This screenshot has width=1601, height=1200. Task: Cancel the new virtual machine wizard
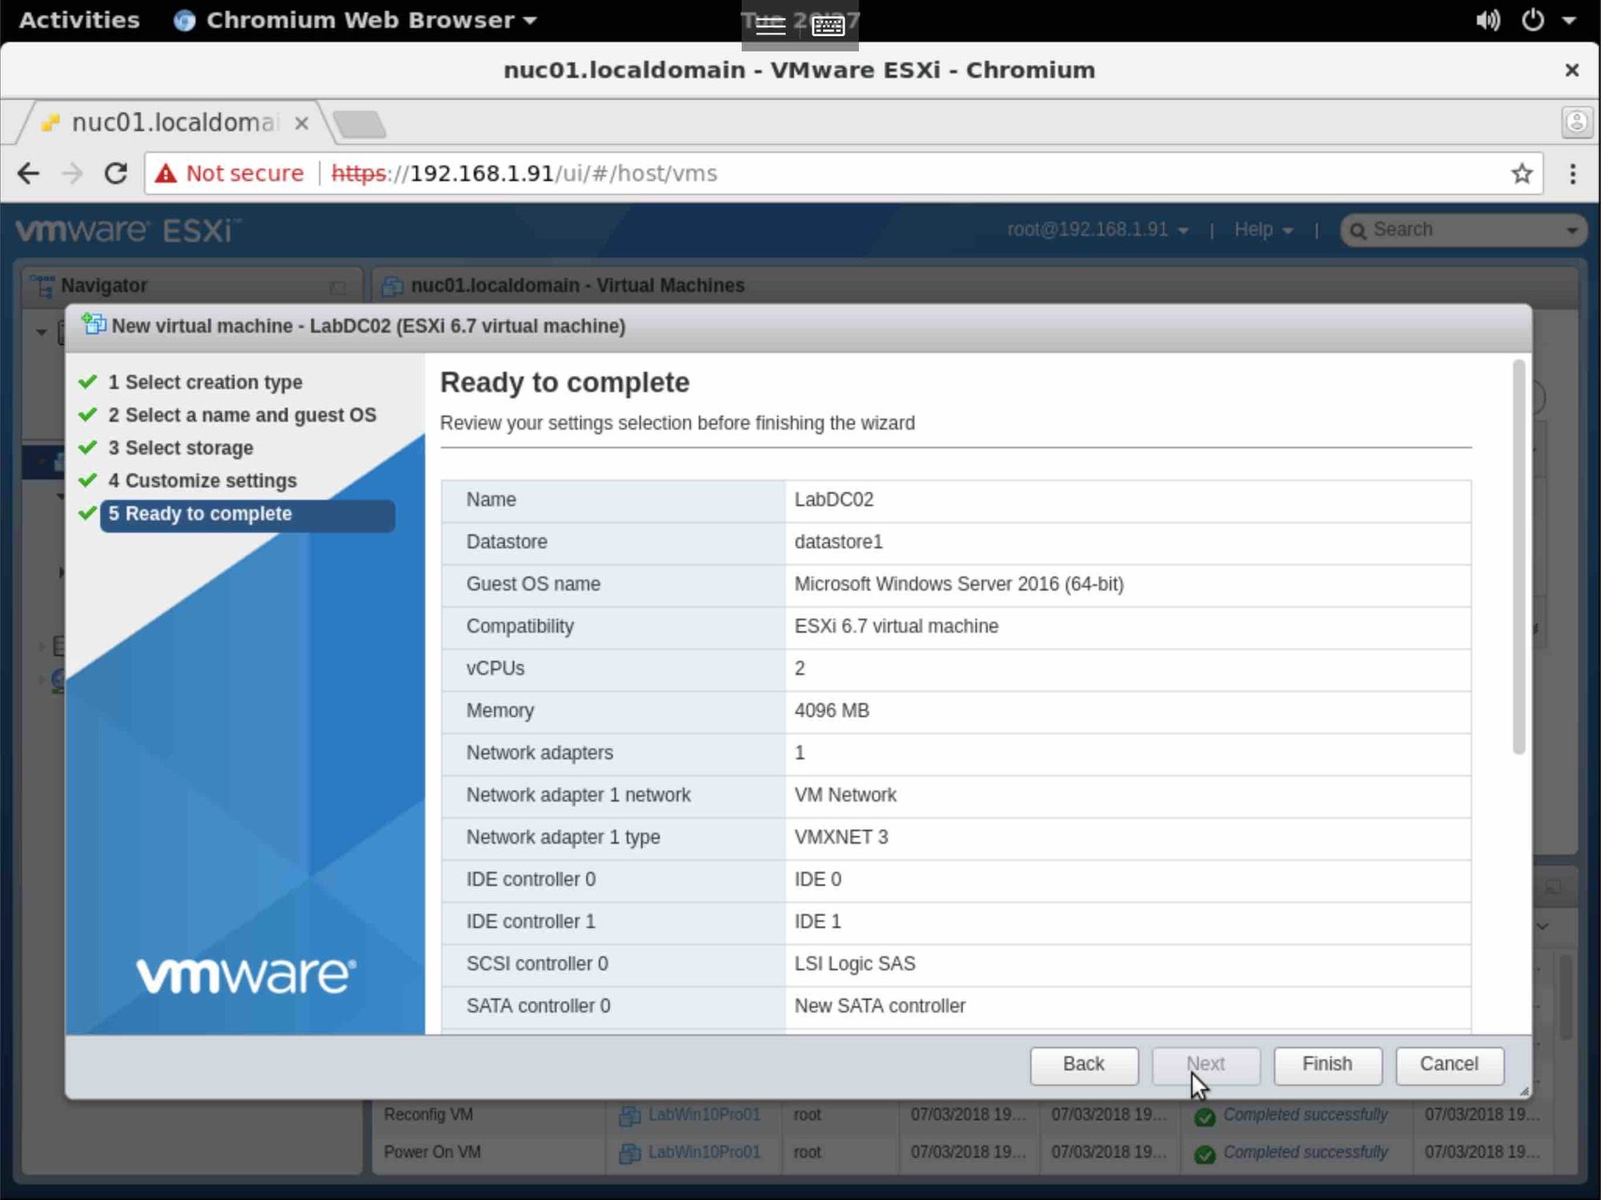pyautogui.click(x=1449, y=1065)
